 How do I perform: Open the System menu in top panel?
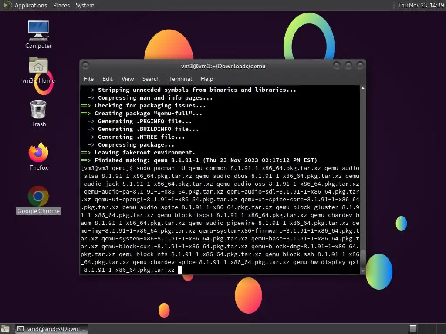(x=85, y=5)
